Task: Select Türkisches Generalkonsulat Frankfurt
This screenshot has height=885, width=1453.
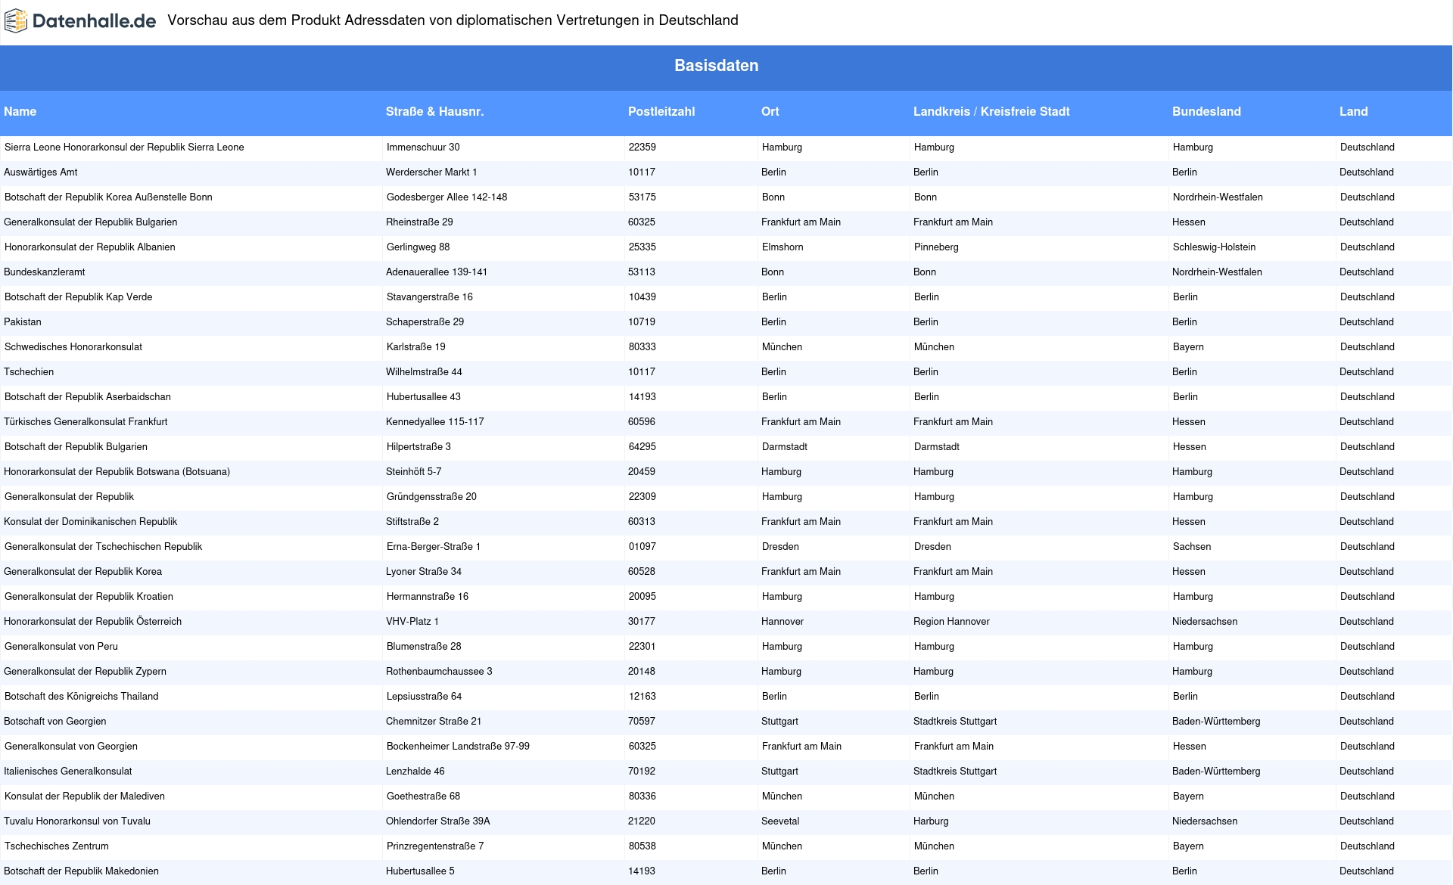Action: [x=86, y=421]
